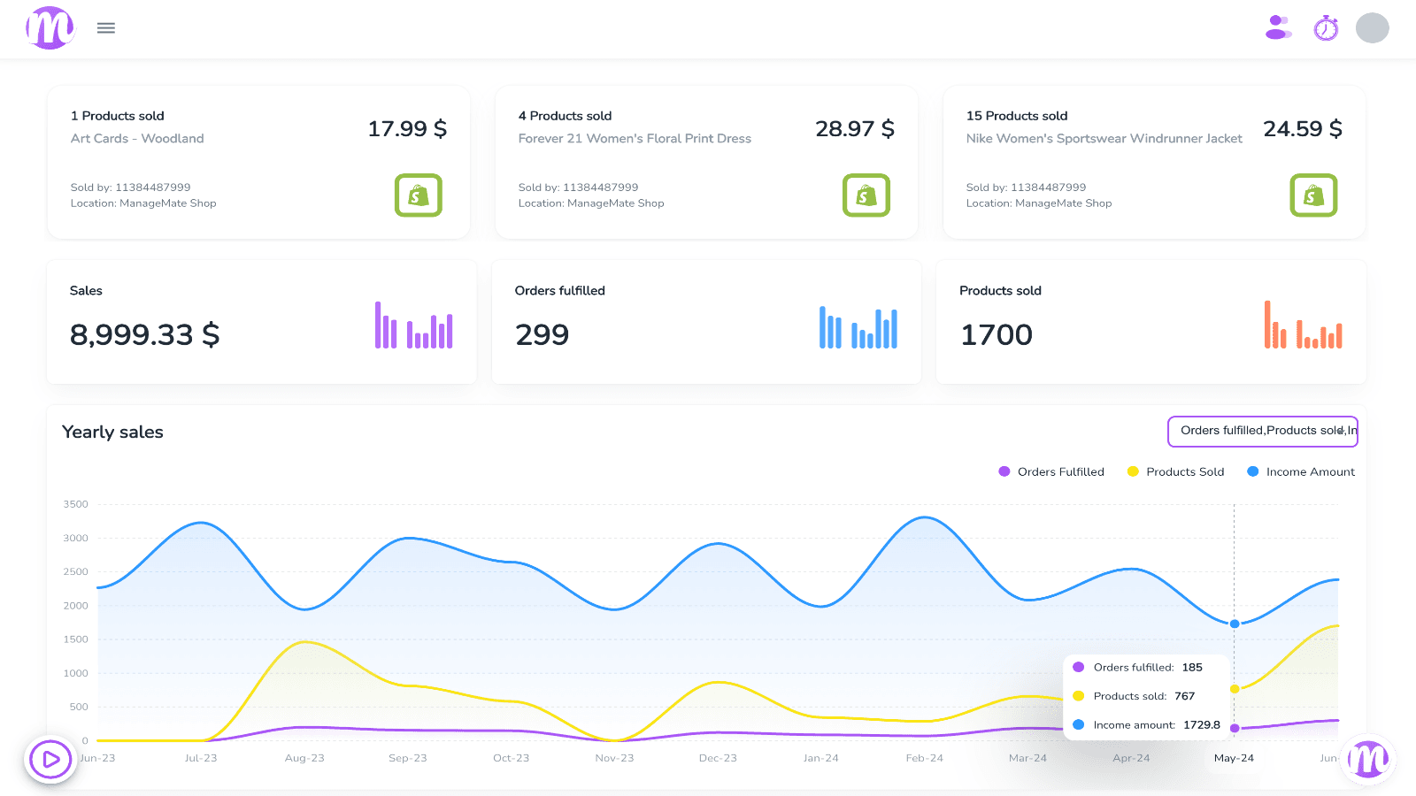This screenshot has height=796, width=1416.
Task: Open the Sales summary card
Action: tap(261, 322)
